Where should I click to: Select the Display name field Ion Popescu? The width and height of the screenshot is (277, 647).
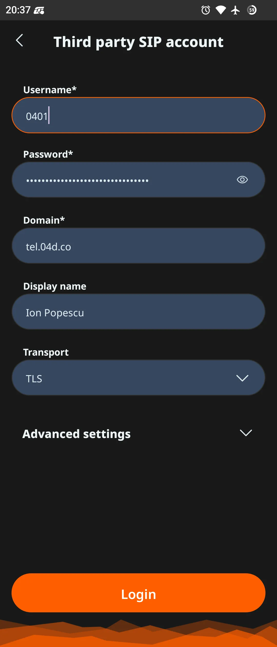(x=138, y=312)
